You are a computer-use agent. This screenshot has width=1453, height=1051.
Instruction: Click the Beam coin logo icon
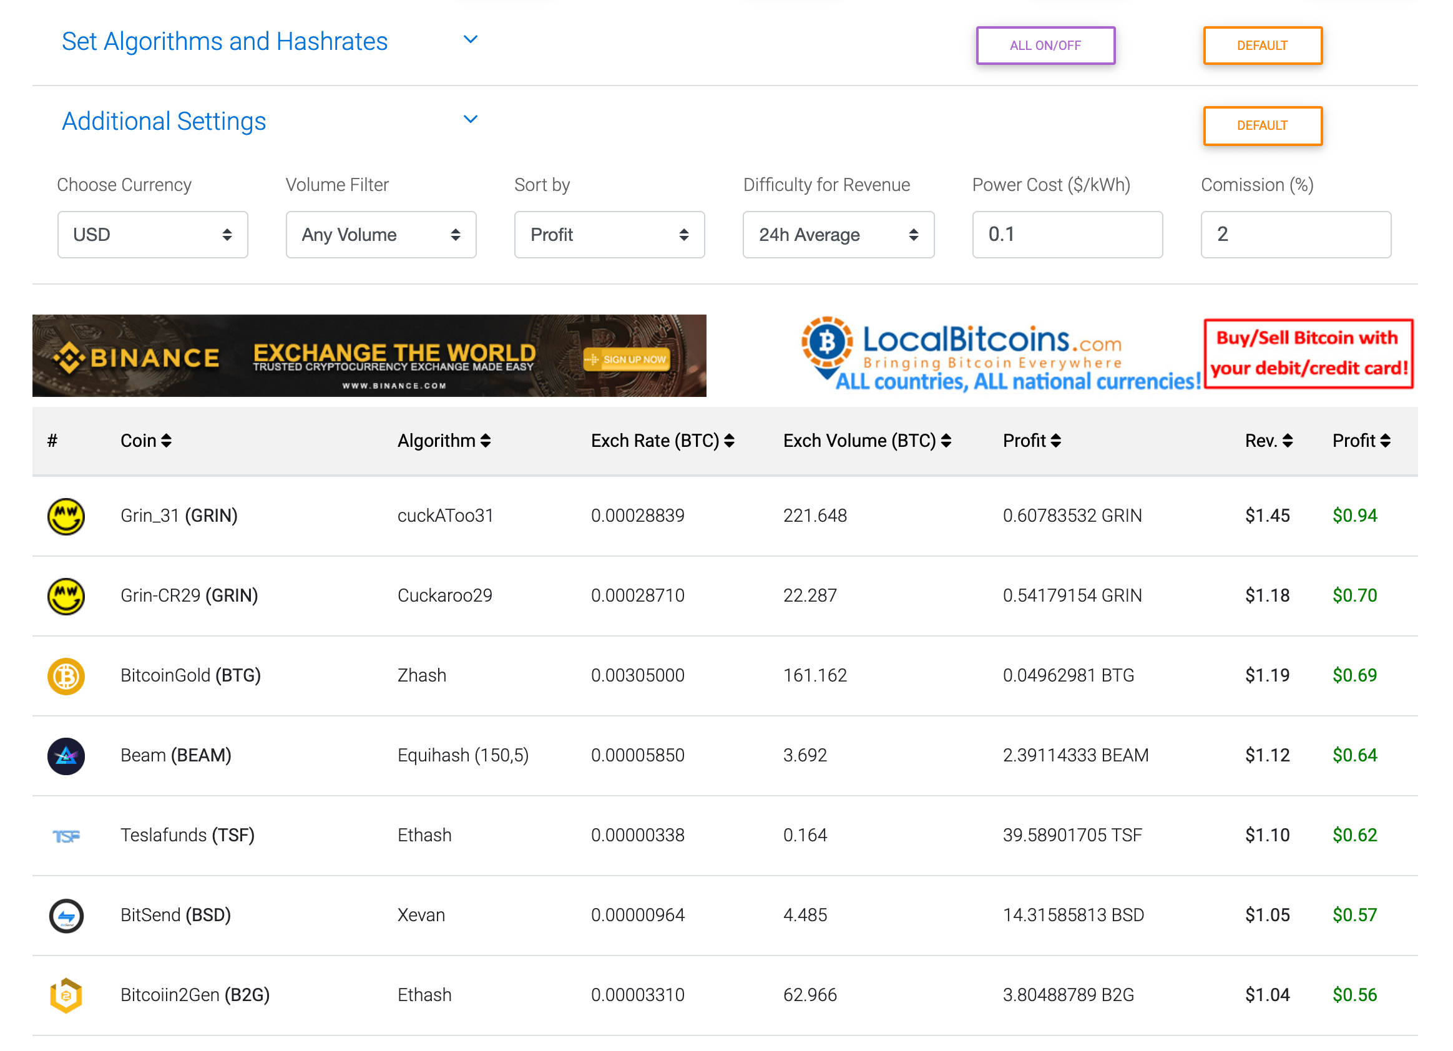coord(66,756)
